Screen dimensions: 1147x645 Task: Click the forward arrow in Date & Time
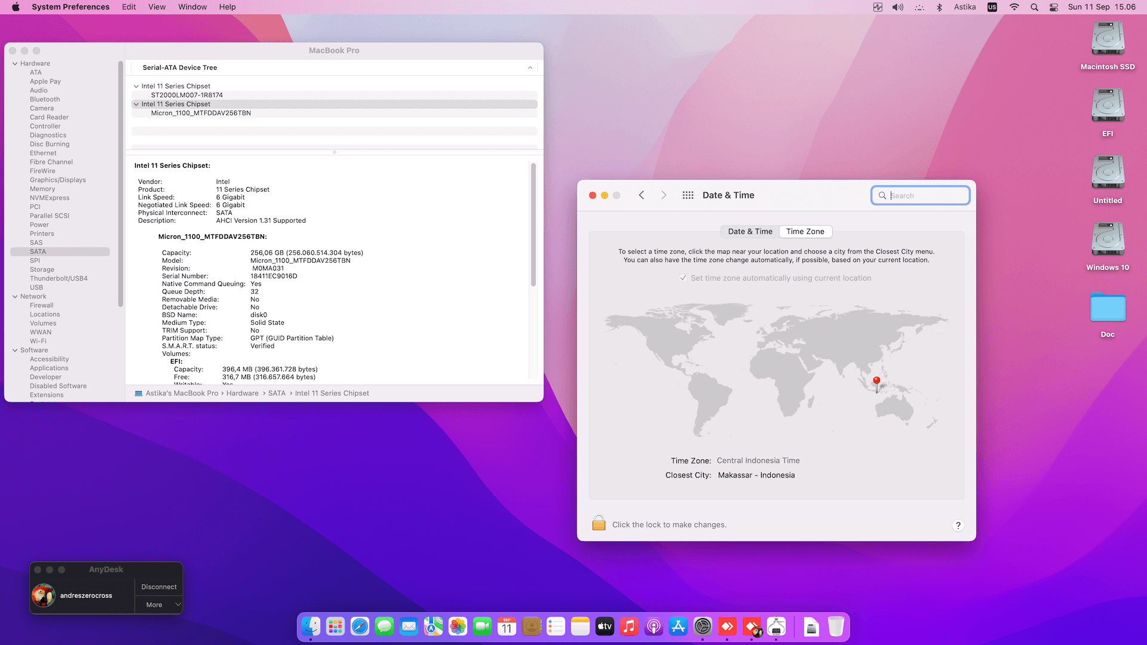pyautogui.click(x=664, y=195)
